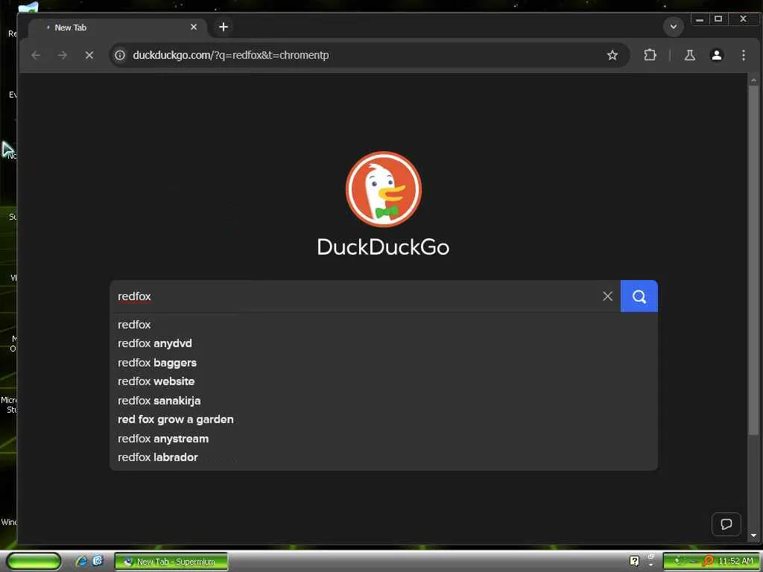Click the help question mark tray icon
This screenshot has width=763, height=572.
[x=634, y=561]
